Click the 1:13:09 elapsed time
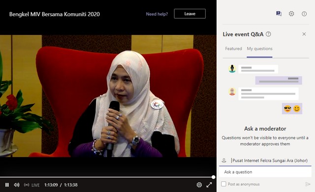The width and height of the screenshot is (315, 192). tap(51, 185)
